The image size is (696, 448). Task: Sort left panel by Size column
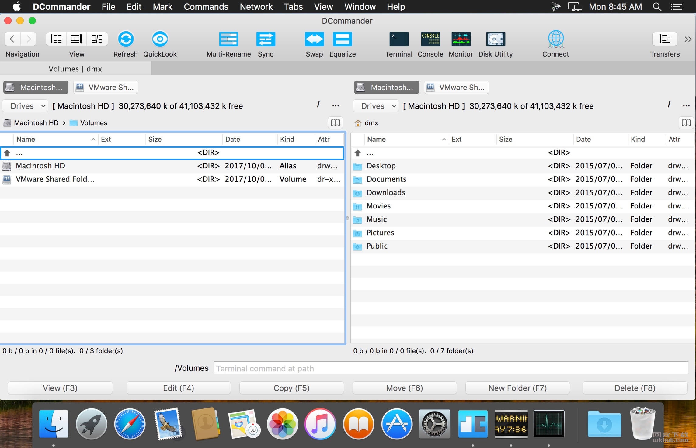click(x=184, y=139)
